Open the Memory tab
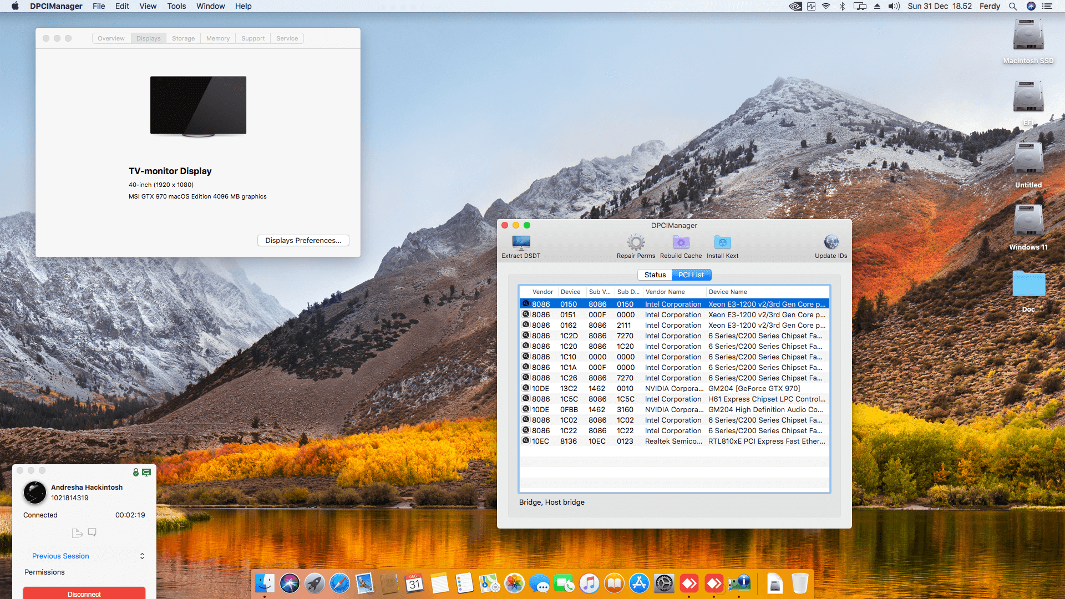1065x599 pixels. 217,38
